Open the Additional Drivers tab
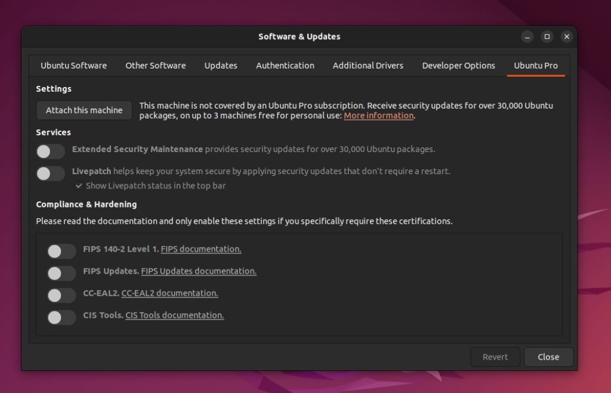The width and height of the screenshot is (611, 393). point(368,66)
